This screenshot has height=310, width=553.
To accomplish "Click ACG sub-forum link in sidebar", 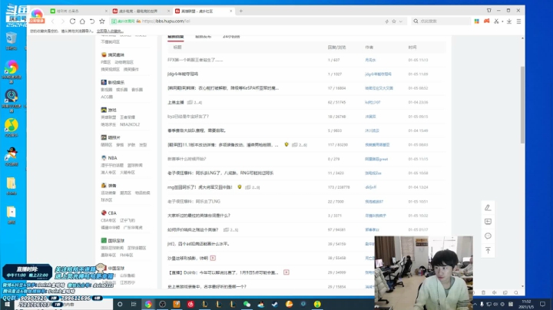I will 107,97.
